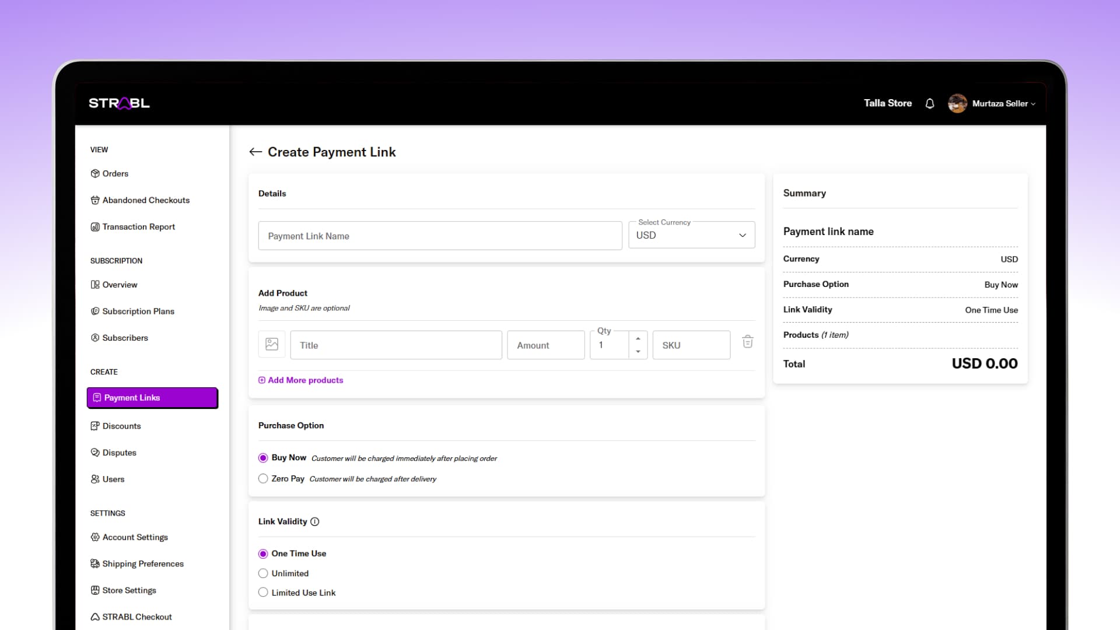Screen dimensions: 1120x630
Task: Expand the Murtaza Seller account menu chevron
Action: click(x=1033, y=104)
